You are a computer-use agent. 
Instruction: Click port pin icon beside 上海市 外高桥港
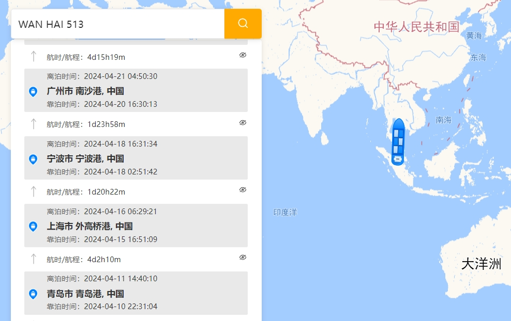[33, 227]
